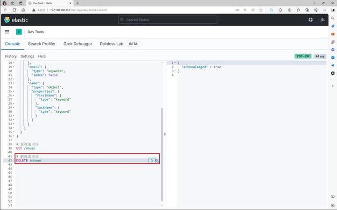Toggle the fold arrow at editor line 36
The width and height of the screenshot is (337, 210).
(14, 136)
